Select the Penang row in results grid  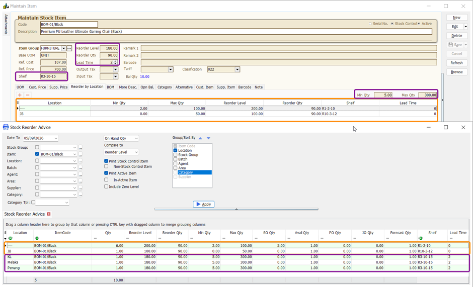tap(237, 268)
